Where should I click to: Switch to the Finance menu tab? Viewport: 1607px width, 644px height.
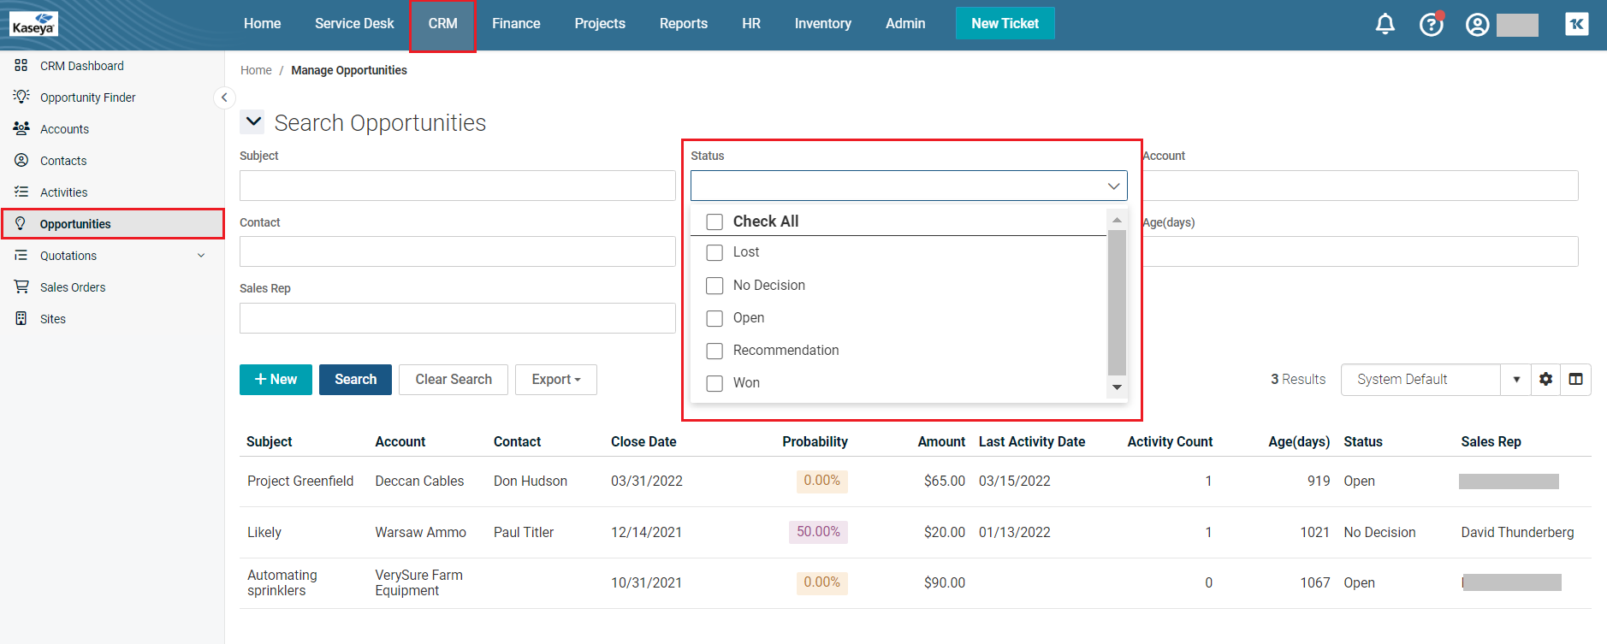(516, 24)
